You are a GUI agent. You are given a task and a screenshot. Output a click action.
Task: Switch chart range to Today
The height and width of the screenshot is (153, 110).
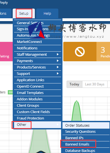click(74, 84)
